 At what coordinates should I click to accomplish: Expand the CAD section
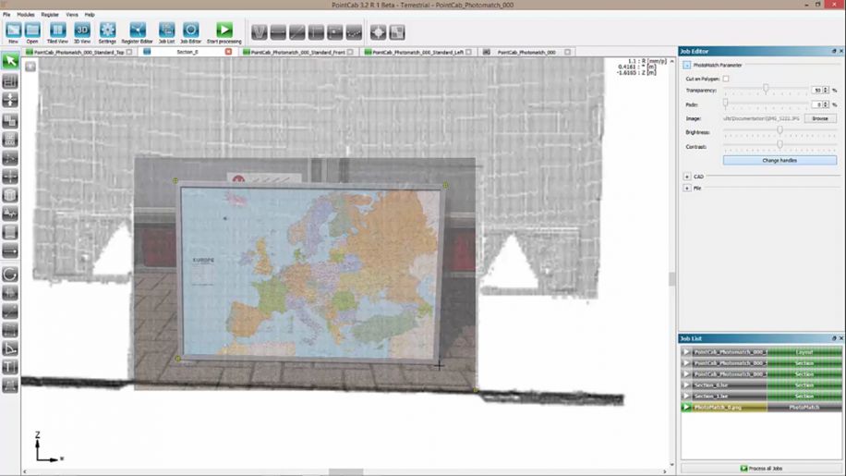tap(687, 176)
